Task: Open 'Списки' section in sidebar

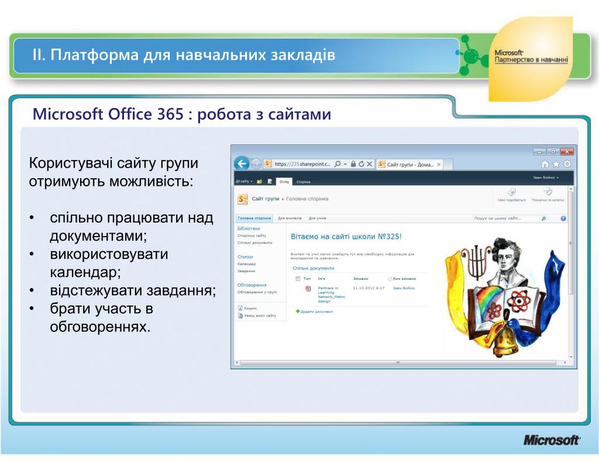Action: 245,257
